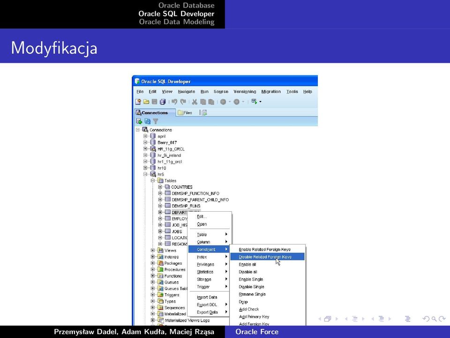450x338 pixels.
Task: Select Add Primary Key option
Action: point(254,317)
